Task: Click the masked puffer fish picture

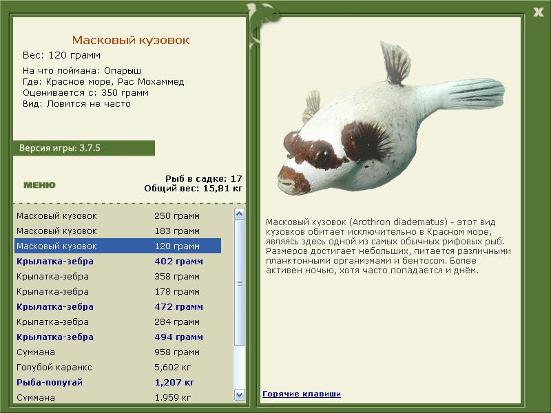Action: pyautogui.click(x=390, y=119)
